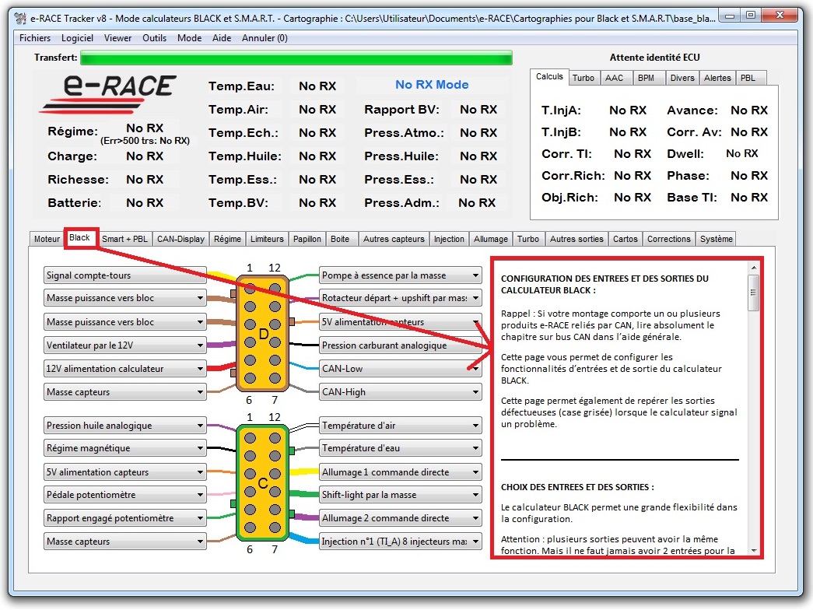
Task: Click the green Transfert progress bar
Action: [x=296, y=58]
